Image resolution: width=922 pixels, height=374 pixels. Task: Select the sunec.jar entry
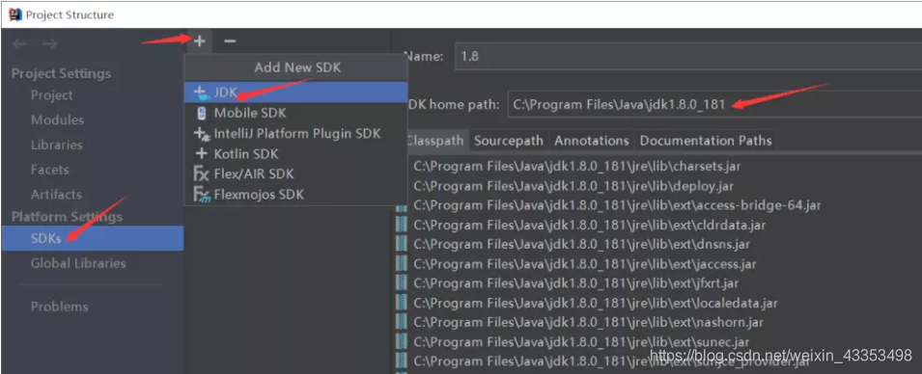tap(581, 341)
